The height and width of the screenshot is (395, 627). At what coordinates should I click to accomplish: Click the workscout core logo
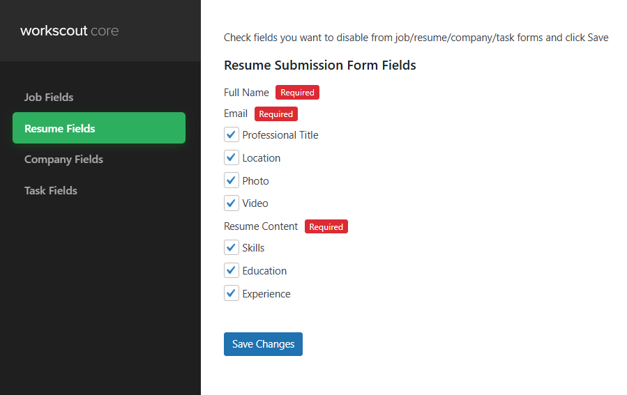[x=70, y=31]
